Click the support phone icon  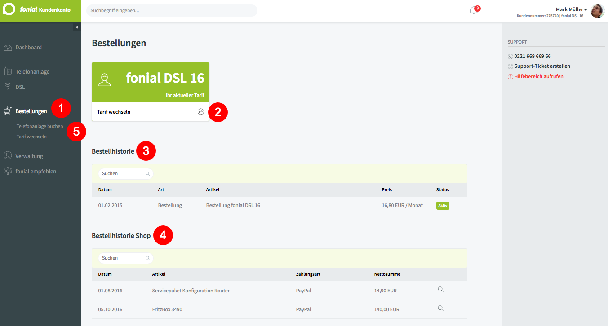[510, 57]
